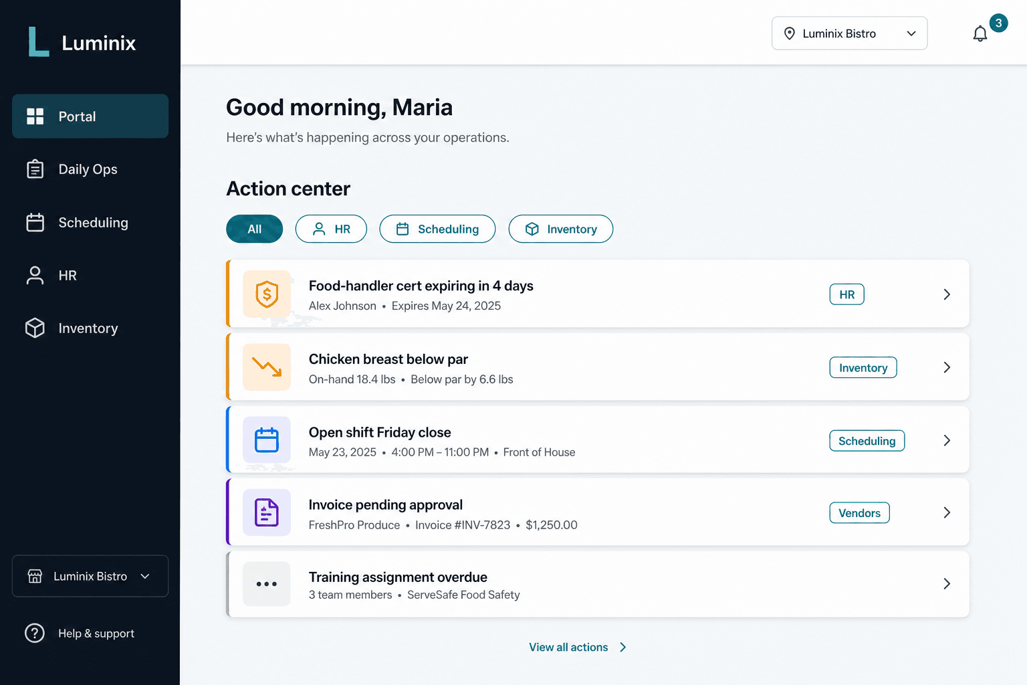Click the text 'Alex Johnson'
This screenshot has width=1027, height=685.
coord(342,306)
